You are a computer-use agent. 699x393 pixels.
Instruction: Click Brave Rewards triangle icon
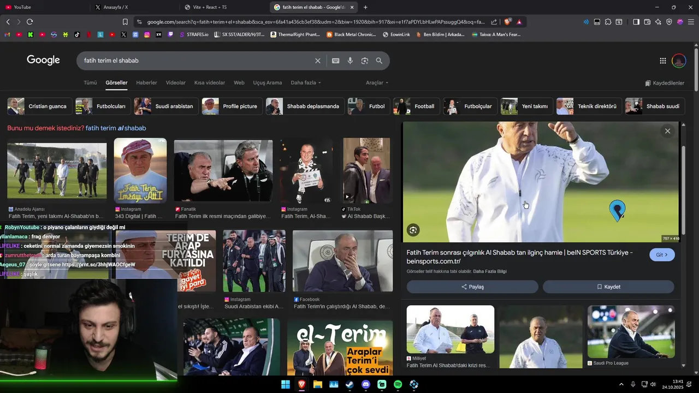click(519, 22)
